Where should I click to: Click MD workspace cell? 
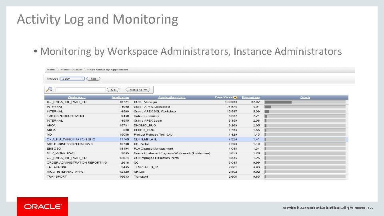click(49, 135)
